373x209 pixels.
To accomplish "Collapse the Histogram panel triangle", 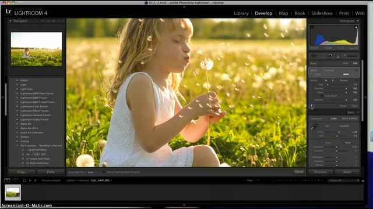I will [358, 21].
